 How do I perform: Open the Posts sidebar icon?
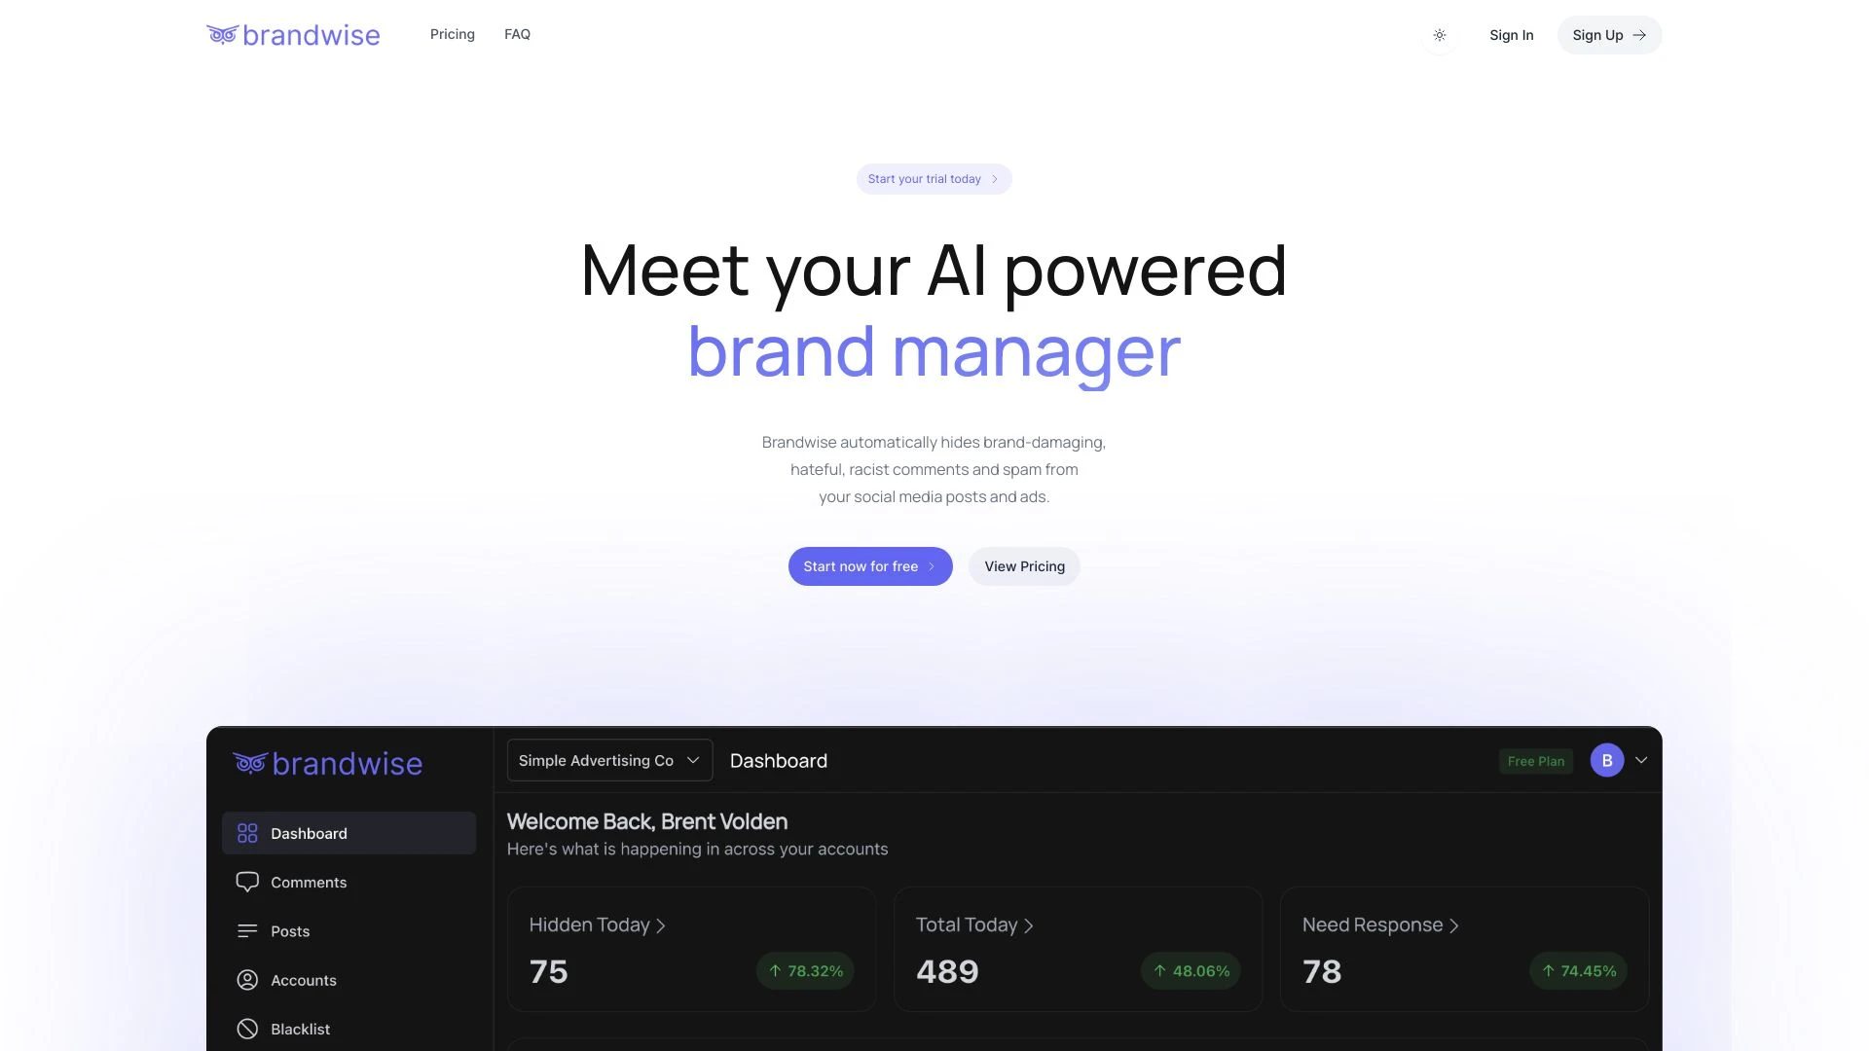tap(246, 931)
